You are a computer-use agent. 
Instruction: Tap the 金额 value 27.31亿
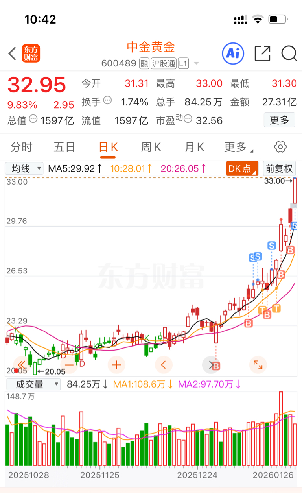280,102
